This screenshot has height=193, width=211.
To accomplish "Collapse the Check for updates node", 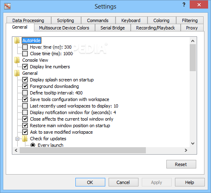I will (x=17, y=139).
